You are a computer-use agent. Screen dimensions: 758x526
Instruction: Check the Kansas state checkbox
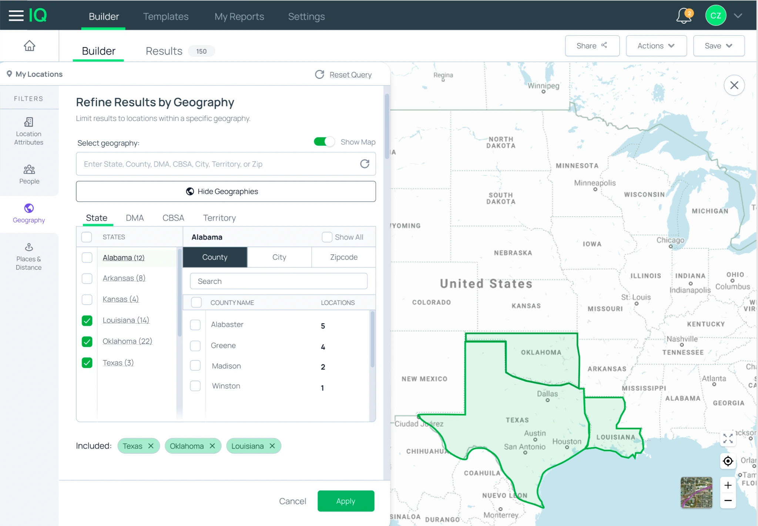coord(87,299)
